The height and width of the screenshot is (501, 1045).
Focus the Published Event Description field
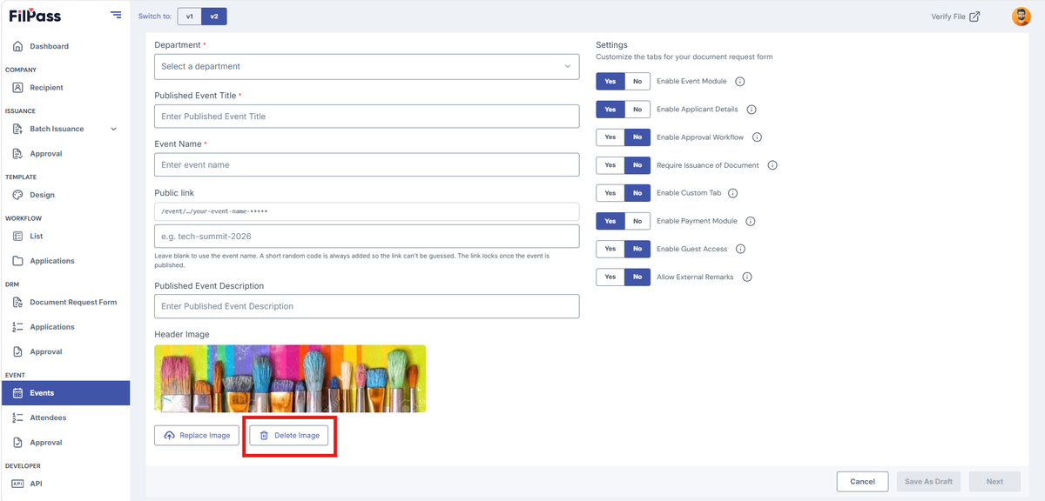tap(367, 306)
